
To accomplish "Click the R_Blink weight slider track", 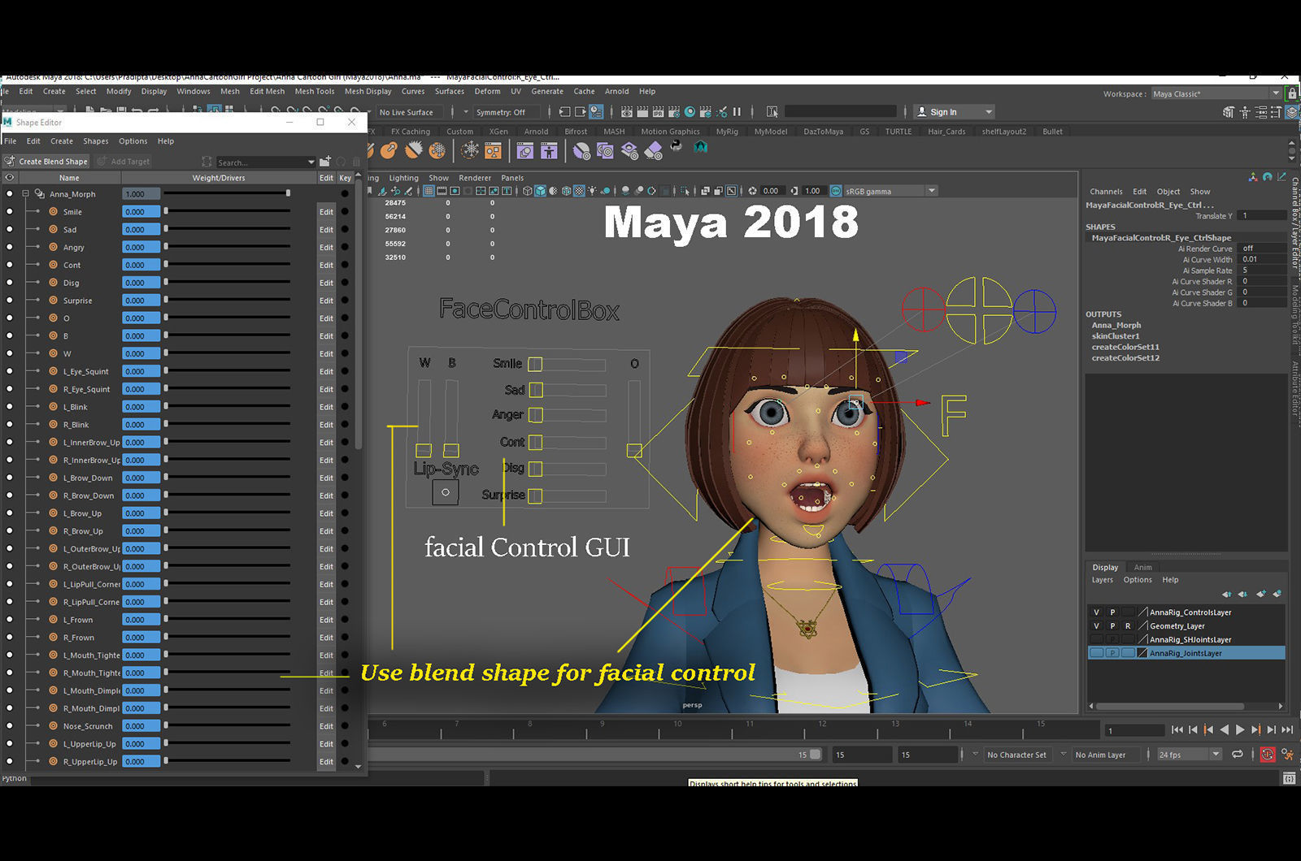I will (227, 425).
